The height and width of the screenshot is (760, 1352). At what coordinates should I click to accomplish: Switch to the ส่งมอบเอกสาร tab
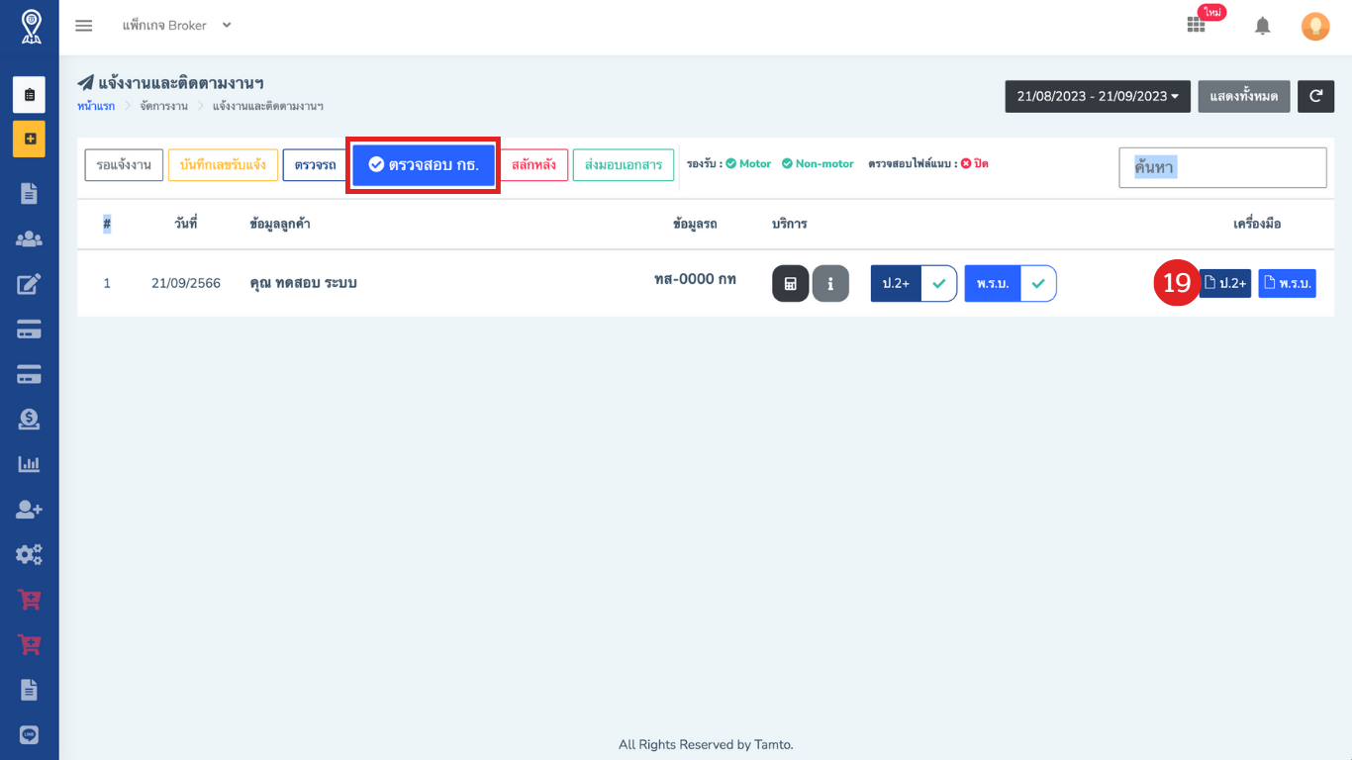pyautogui.click(x=624, y=164)
